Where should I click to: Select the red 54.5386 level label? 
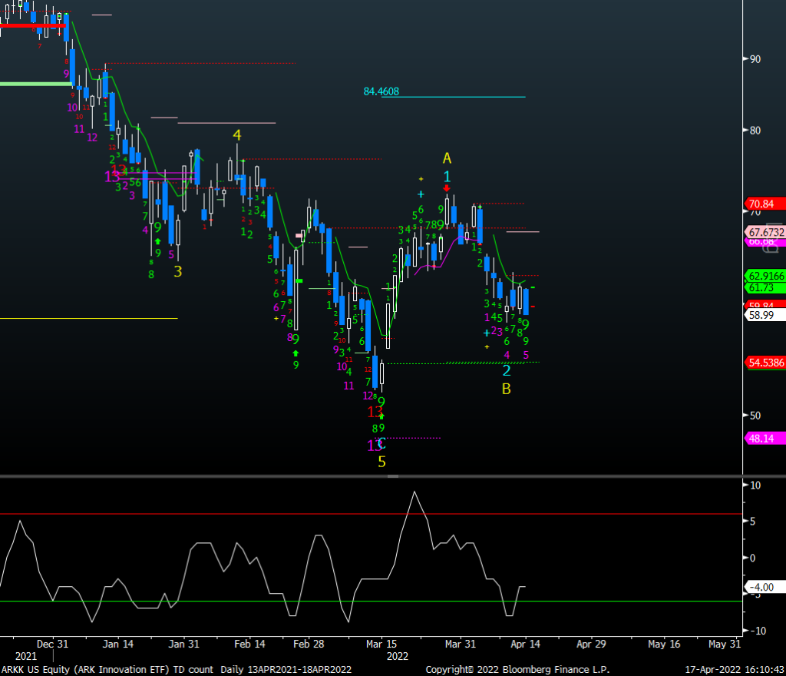click(x=765, y=363)
